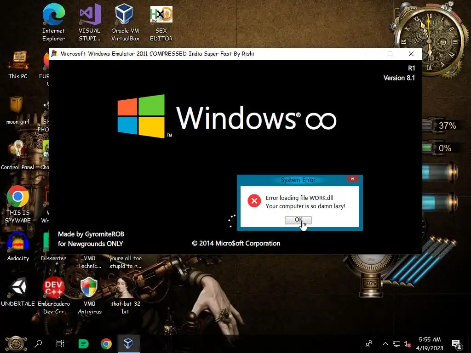This screenshot has height=353, width=471.
Task: Select the UNDERTALE Unity desktop icon
Action: click(x=18, y=292)
